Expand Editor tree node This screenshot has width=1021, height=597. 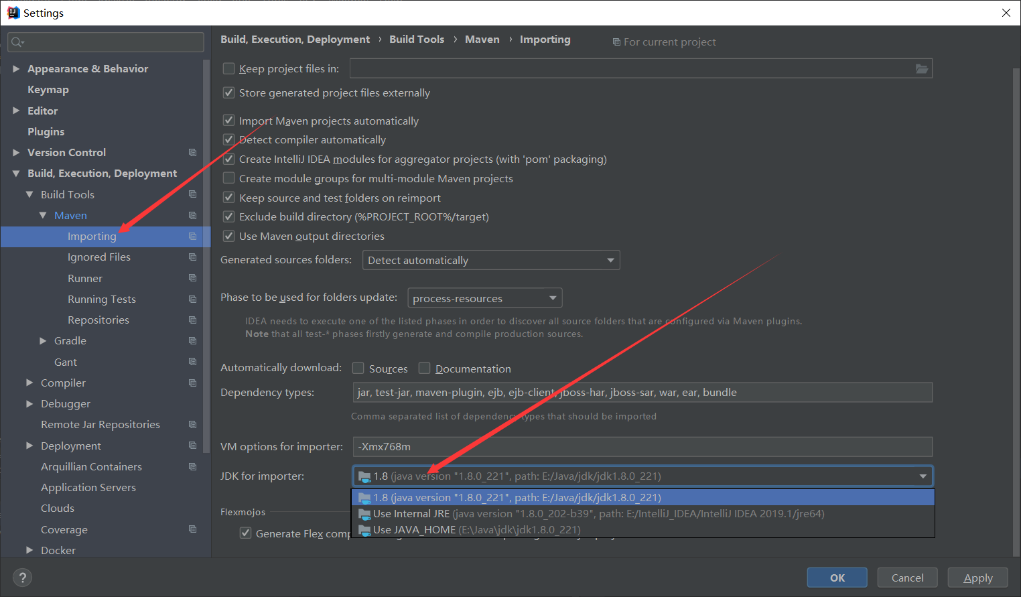point(16,111)
